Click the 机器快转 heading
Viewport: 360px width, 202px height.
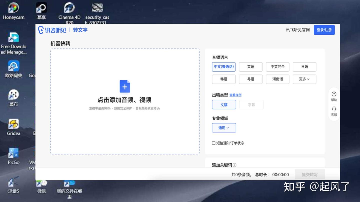pyautogui.click(x=60, y=43)
